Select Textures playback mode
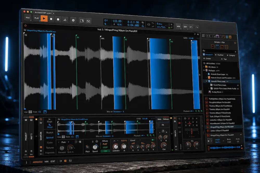Screen dimensions: 260x173 click(x=50, y=148)
